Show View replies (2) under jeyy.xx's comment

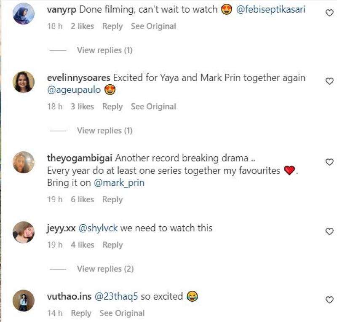[105, 269]
